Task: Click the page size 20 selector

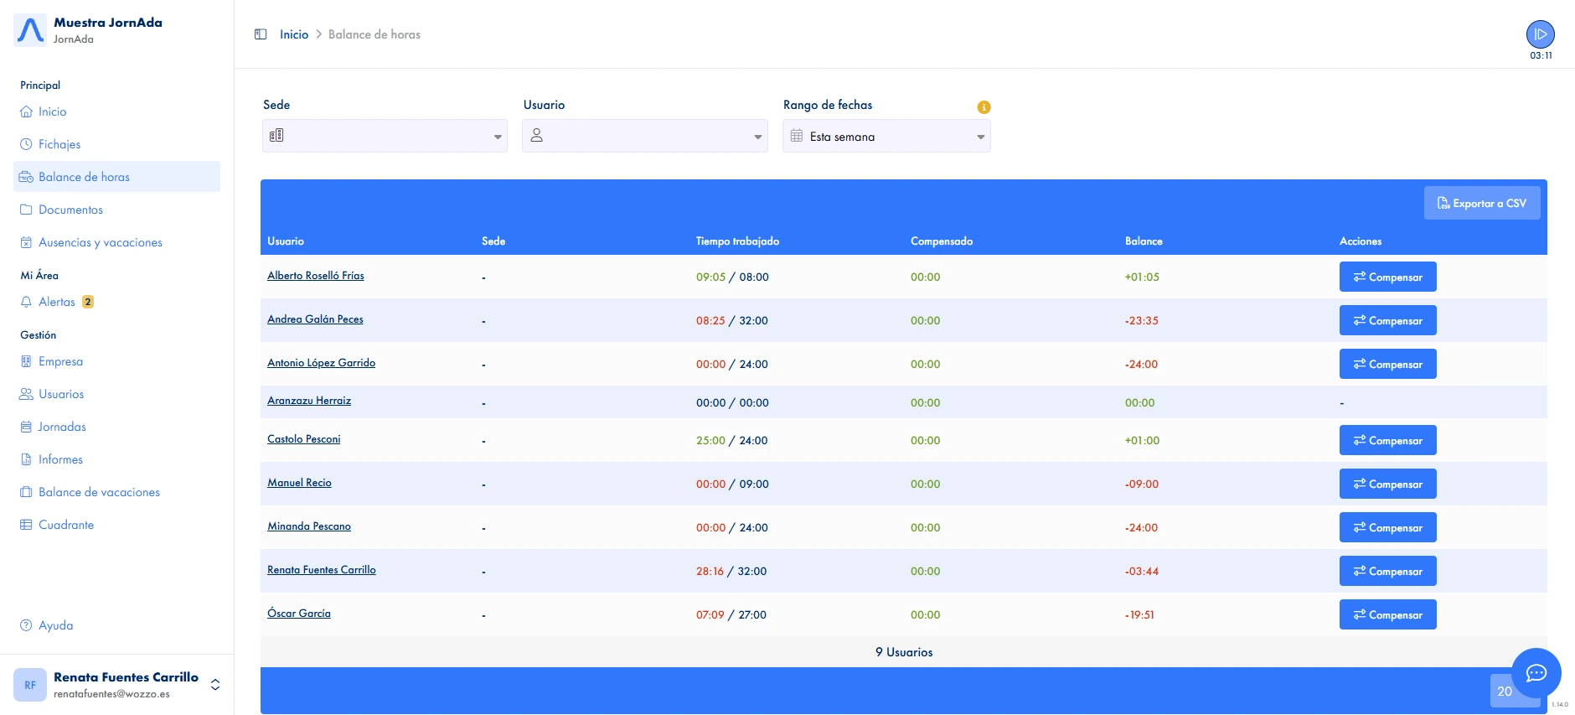Action: pyautogui.click(x=1505, y=692)
